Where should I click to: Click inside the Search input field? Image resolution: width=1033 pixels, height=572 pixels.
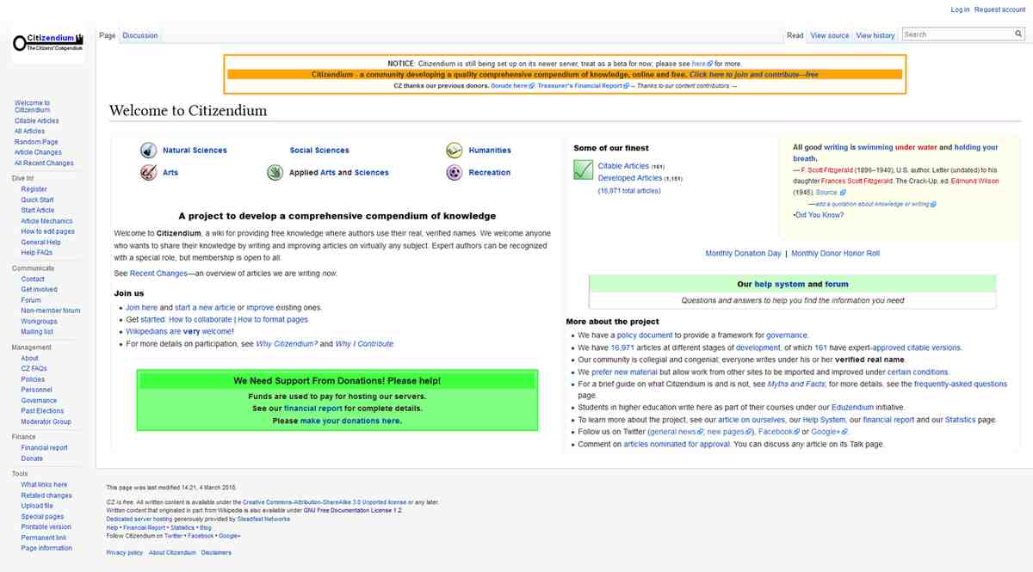(x=956, y=34)
